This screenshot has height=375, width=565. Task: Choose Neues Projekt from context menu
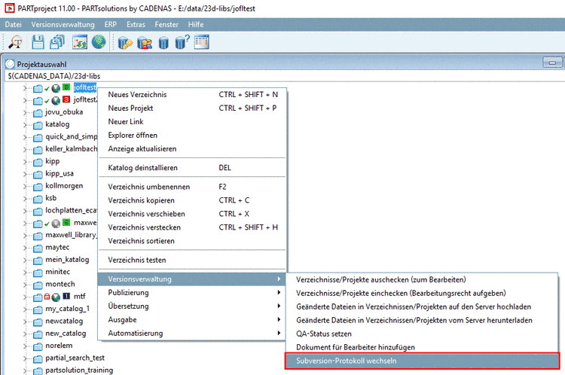(192, 108)
